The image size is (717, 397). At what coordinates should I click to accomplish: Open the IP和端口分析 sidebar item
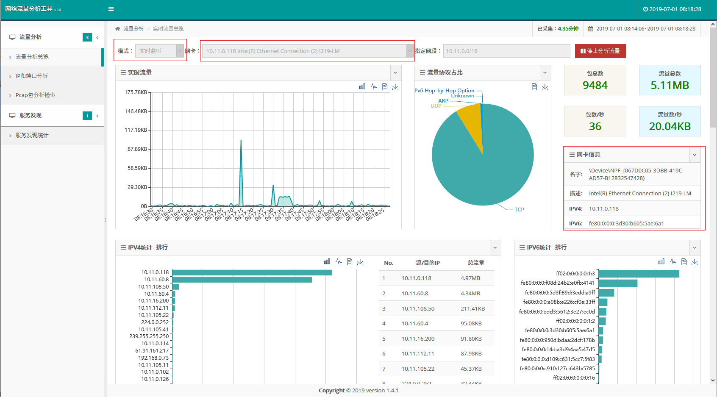click(x=32, y=76)
